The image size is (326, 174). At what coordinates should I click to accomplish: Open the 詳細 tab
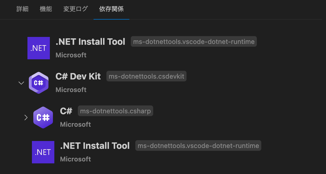(22, 9)
